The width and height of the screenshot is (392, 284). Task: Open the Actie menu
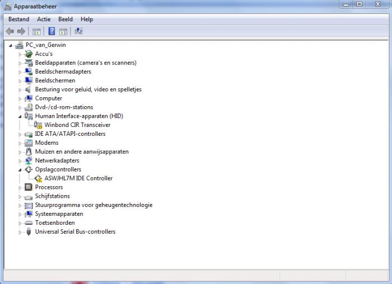44,19
